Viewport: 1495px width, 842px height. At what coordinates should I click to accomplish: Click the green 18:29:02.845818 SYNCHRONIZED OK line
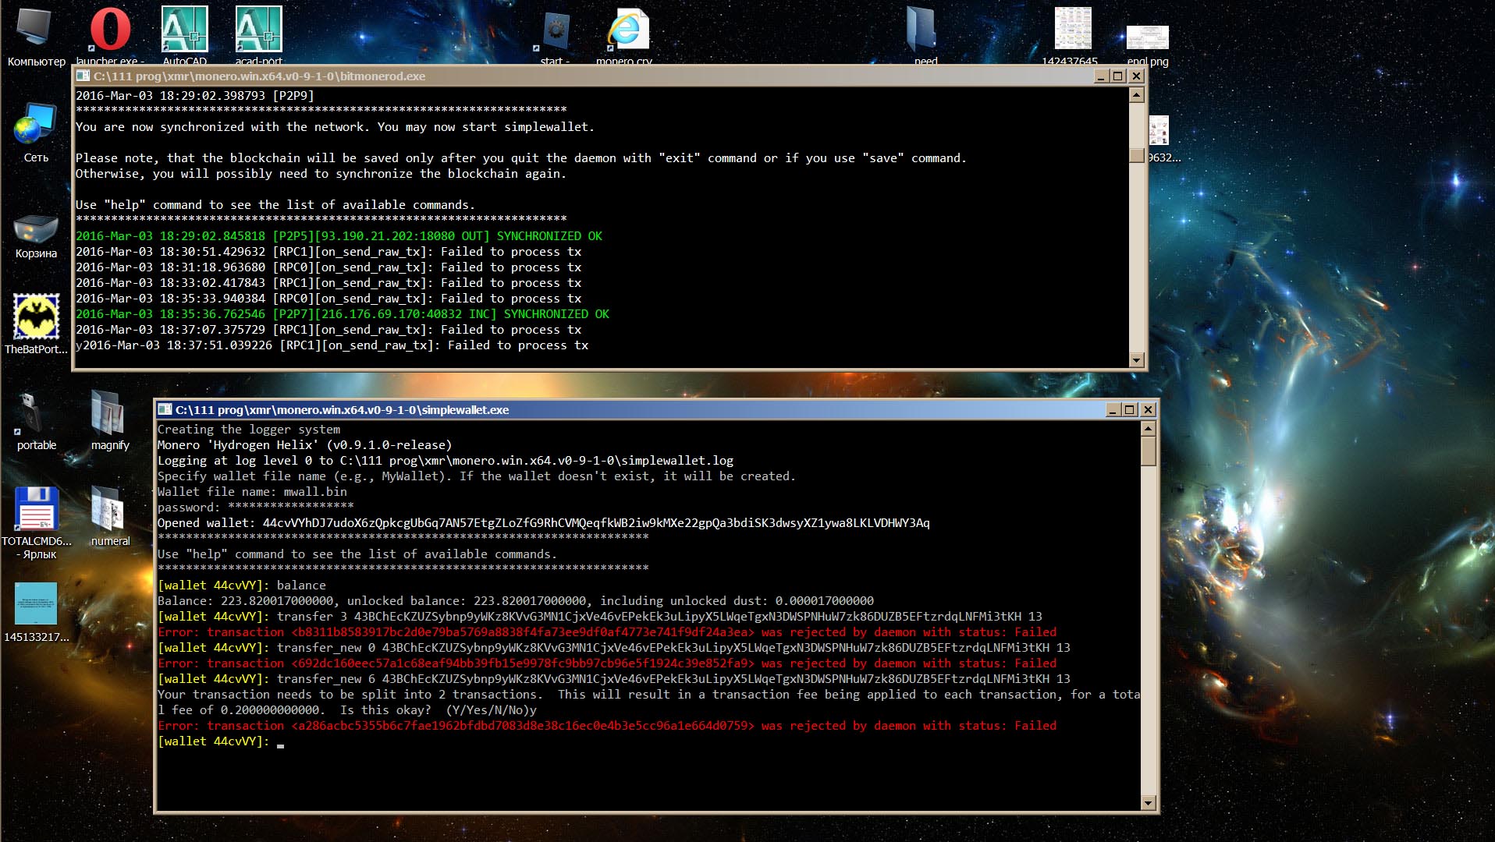pos(339,236)
